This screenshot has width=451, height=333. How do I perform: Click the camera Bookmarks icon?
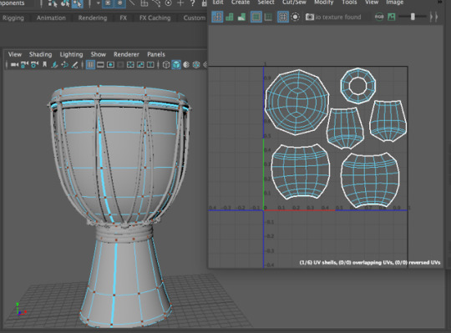click(44, 64)
